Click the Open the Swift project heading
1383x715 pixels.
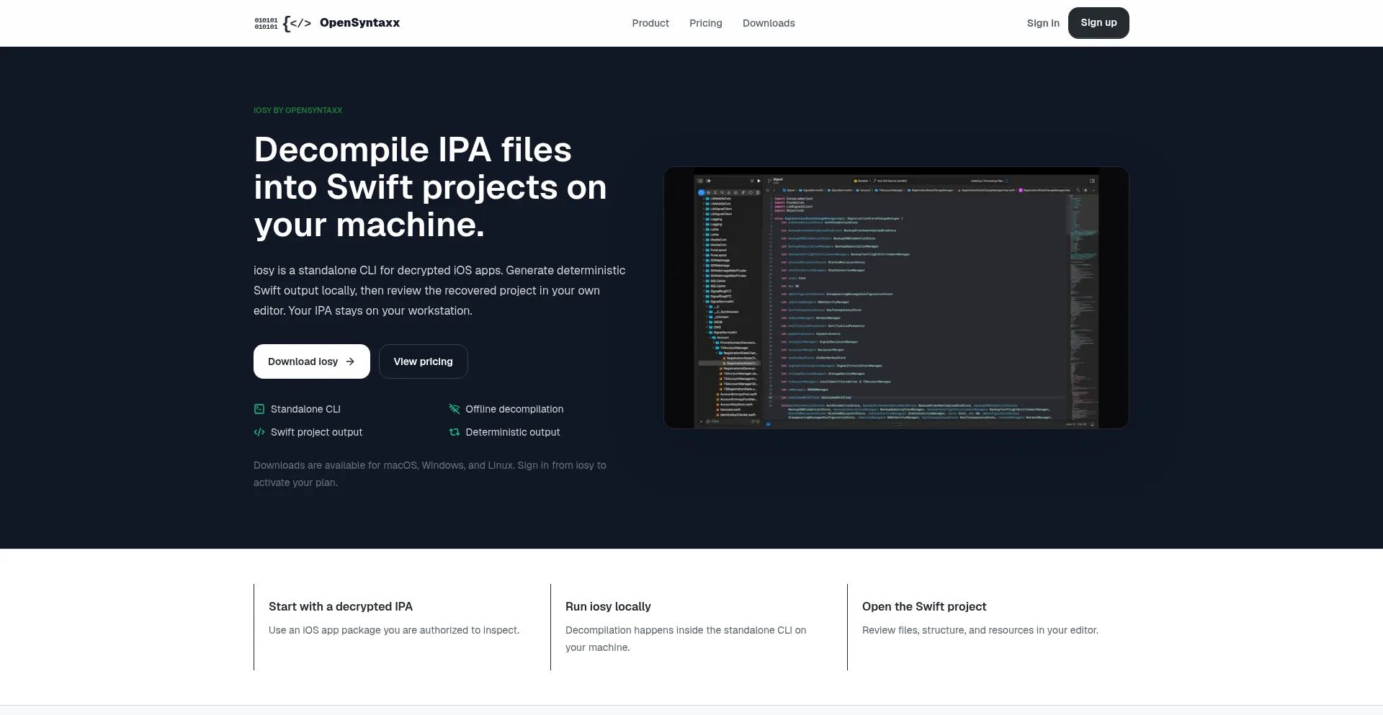click(x=924, y=606)
